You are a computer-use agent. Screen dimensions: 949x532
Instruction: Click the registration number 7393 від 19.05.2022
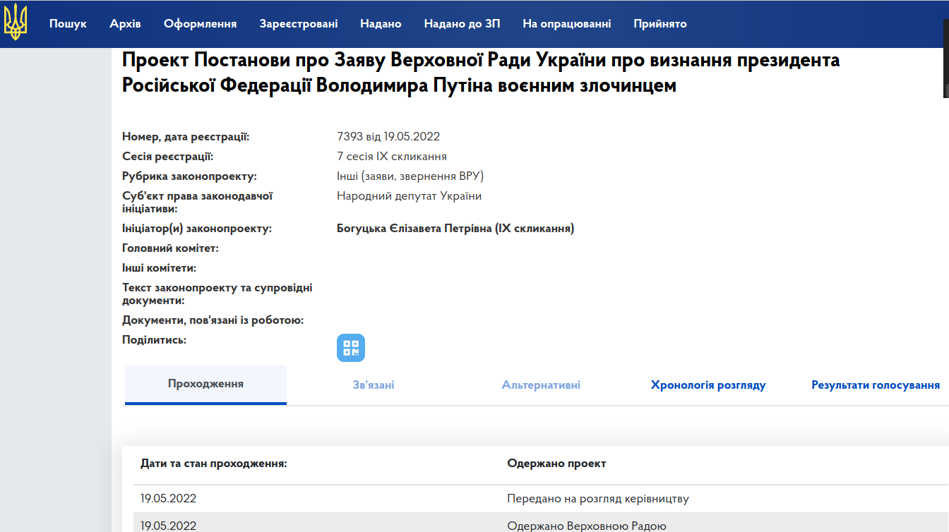coord(388,137)
